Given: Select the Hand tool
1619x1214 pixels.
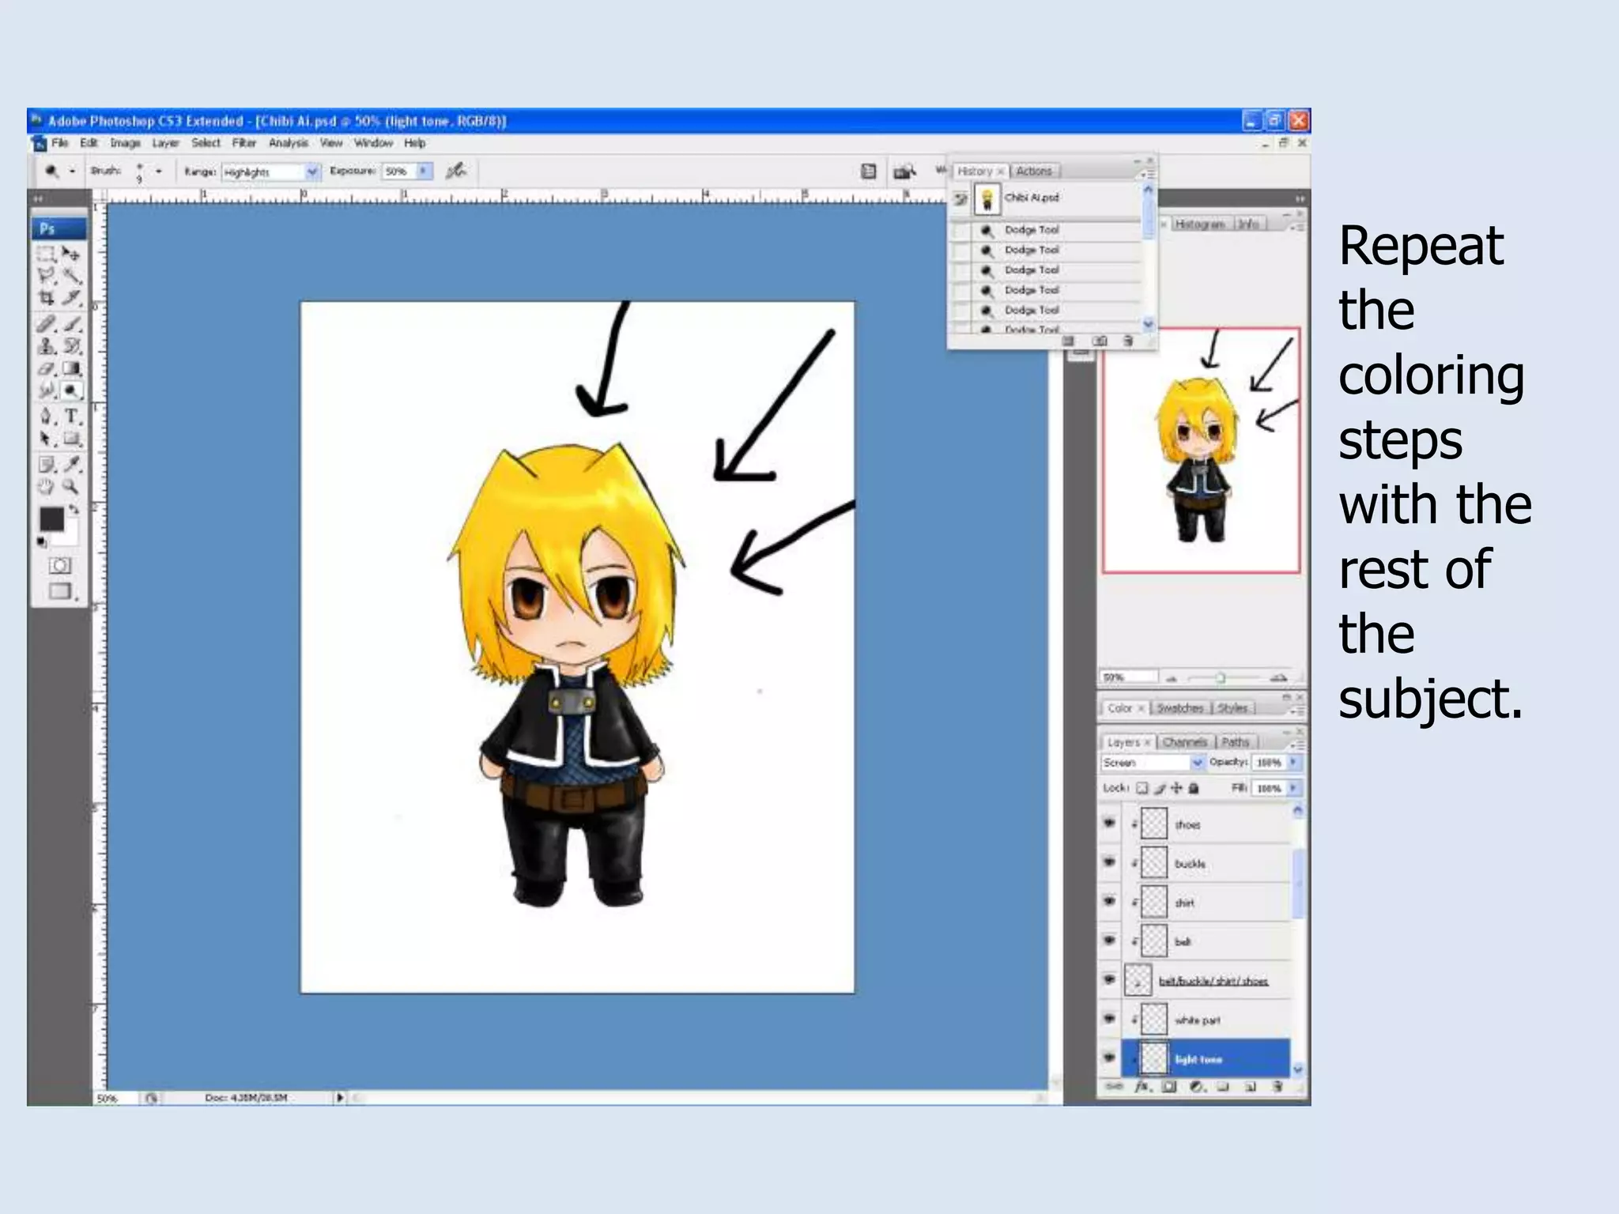Looking at the screenshot, I should [47, 487].
